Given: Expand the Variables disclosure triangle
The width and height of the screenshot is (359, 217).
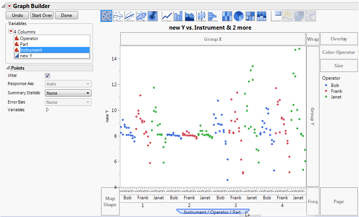Looking at the screenshot, I should click(47, 110).
